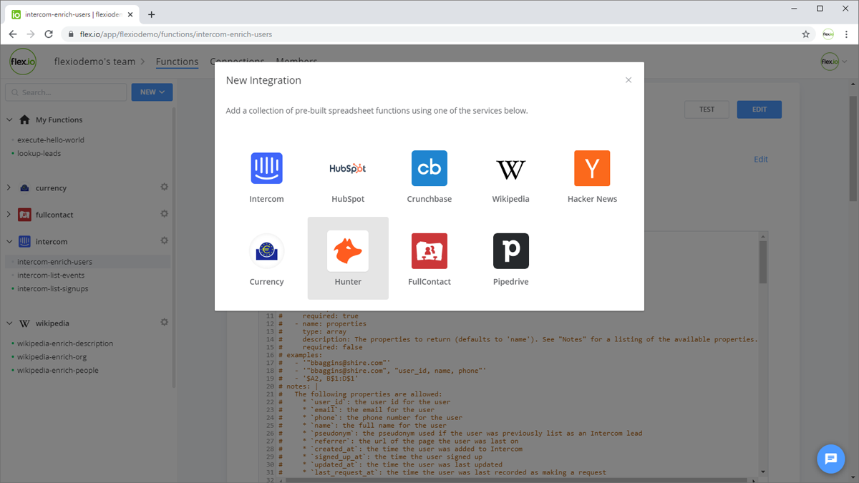Focus the sidebar Search field
Viewport: 859px width, 483px height.
coord(65,92)
